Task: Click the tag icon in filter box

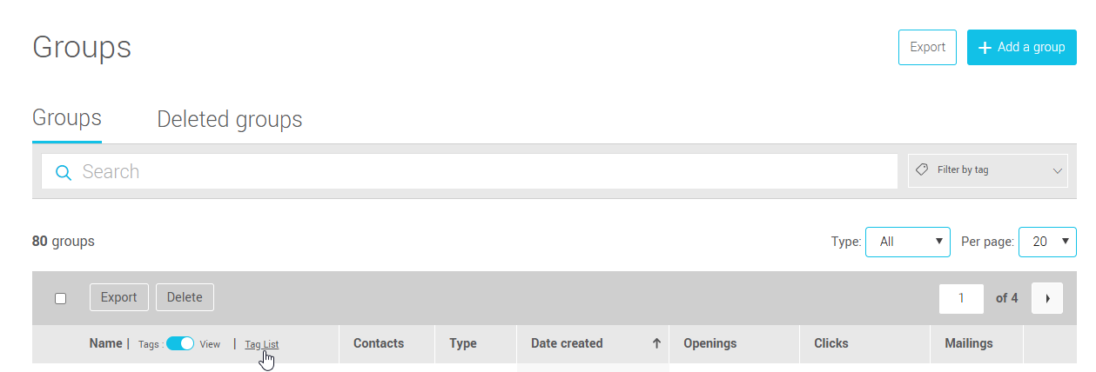Action: tap(922, 169)
